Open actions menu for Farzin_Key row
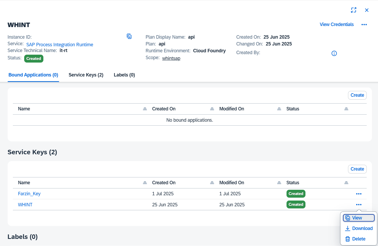The height and width of the screenshot is (246, 378). pos(359,194)
